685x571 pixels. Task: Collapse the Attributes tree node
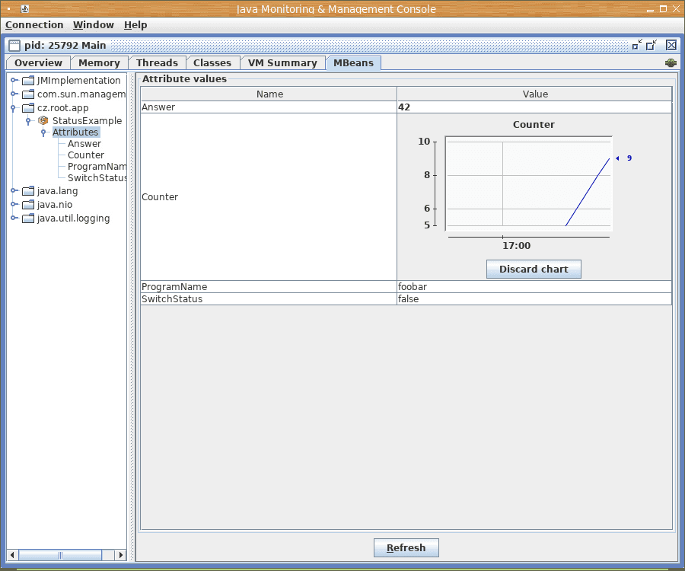(x=43, y=133)
